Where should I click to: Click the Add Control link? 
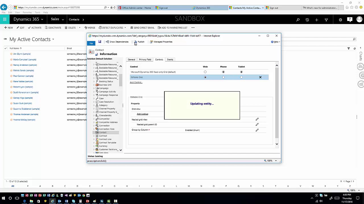[136, 82]
